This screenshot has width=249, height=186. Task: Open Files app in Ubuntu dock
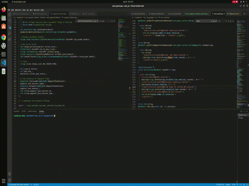coord(4,18)
